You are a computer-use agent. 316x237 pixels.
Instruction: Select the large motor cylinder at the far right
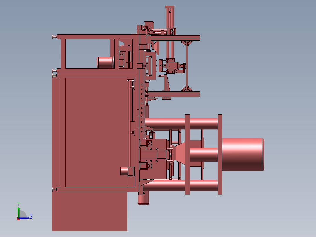coord(243,155)
